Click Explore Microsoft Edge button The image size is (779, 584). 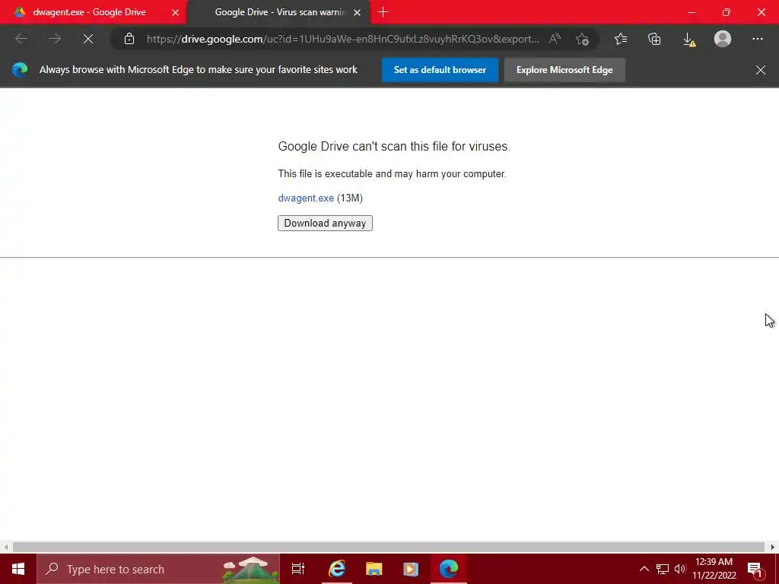564,70
